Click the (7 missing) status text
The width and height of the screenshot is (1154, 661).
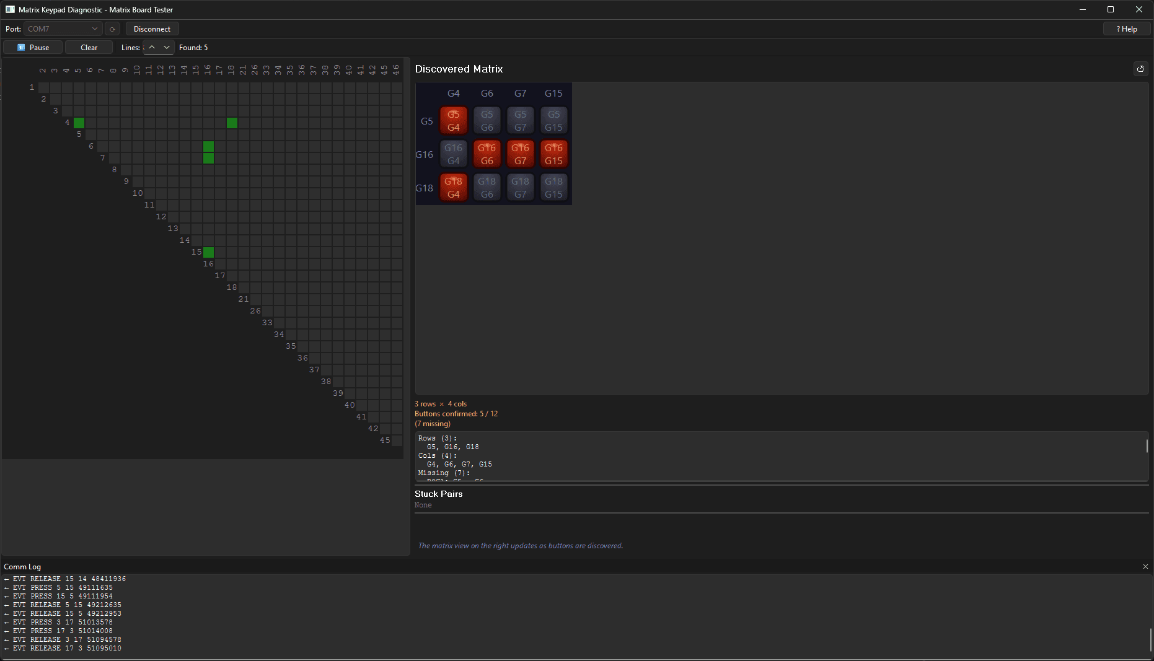(x=433, y=424)
